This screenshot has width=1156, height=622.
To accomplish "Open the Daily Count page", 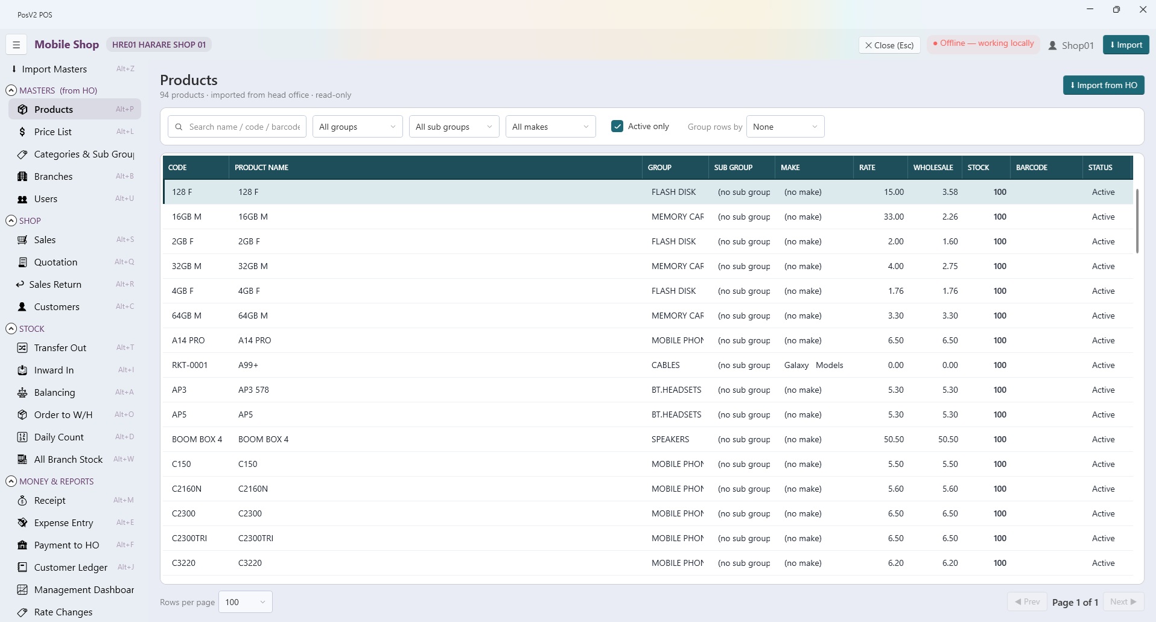I will click(75, 437).
